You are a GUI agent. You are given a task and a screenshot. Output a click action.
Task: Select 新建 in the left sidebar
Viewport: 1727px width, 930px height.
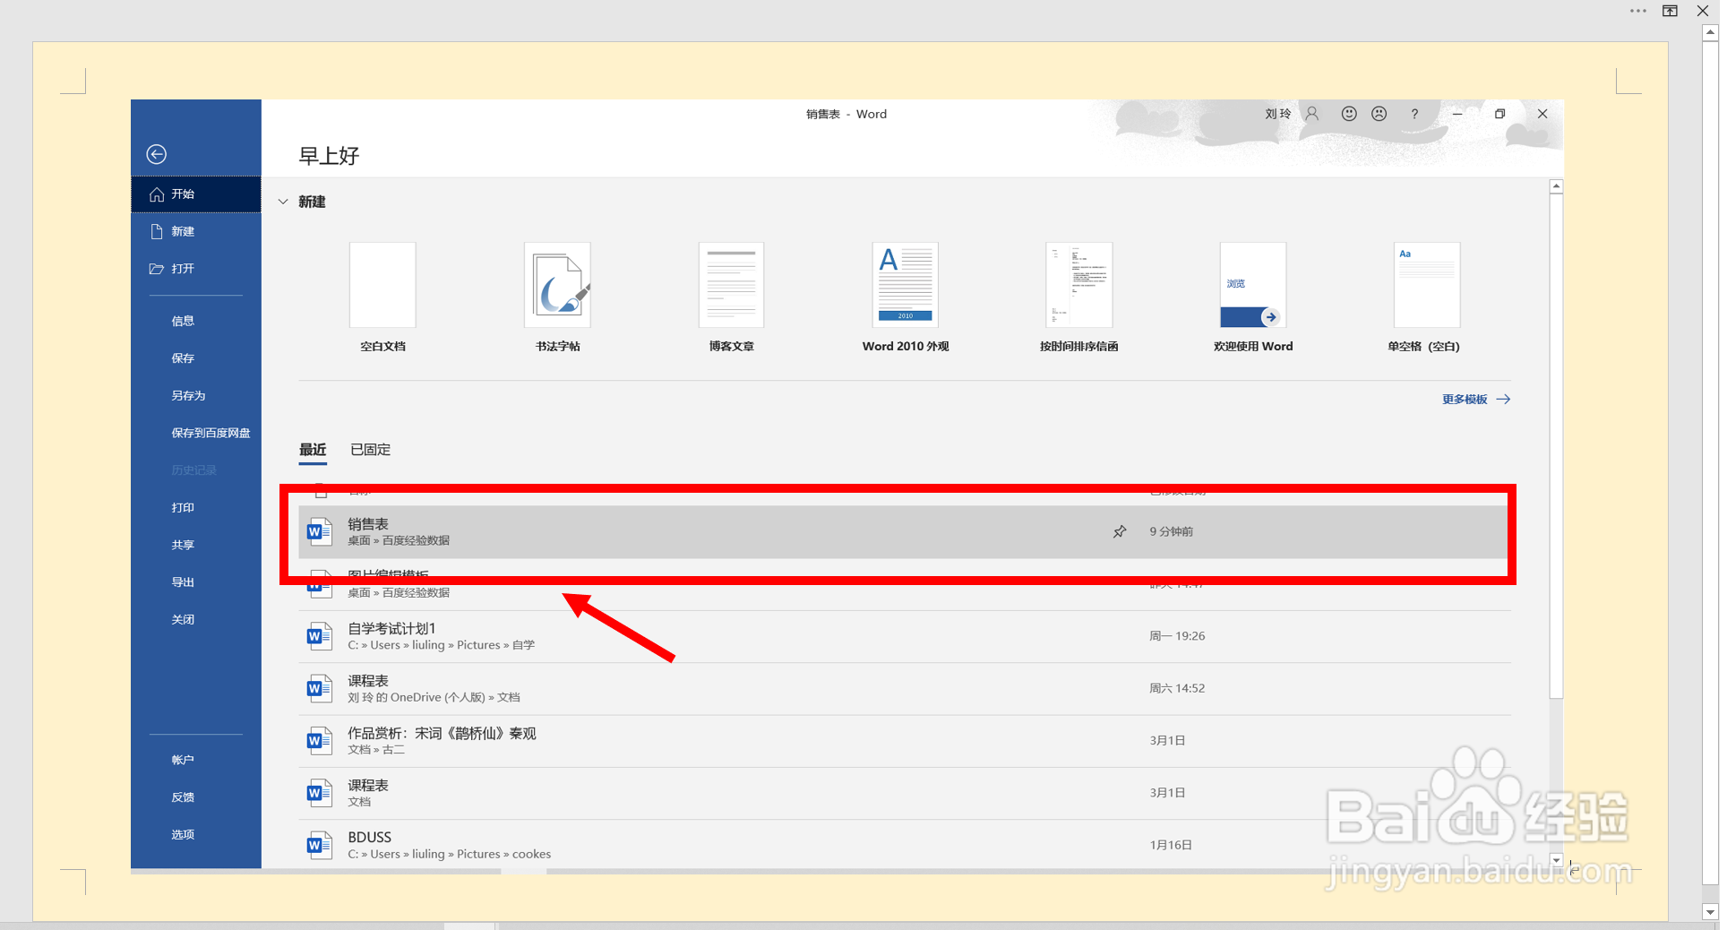(x=196, y=231)
